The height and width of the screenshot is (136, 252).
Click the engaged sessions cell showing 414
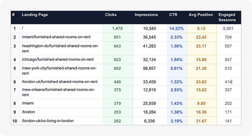pyautogui.click(x=228, y=82)
